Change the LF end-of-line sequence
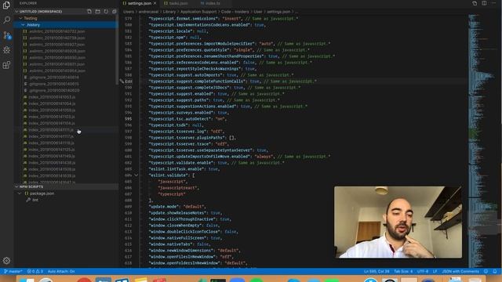This screenshot has width=502, height=282. coord(435,271)
